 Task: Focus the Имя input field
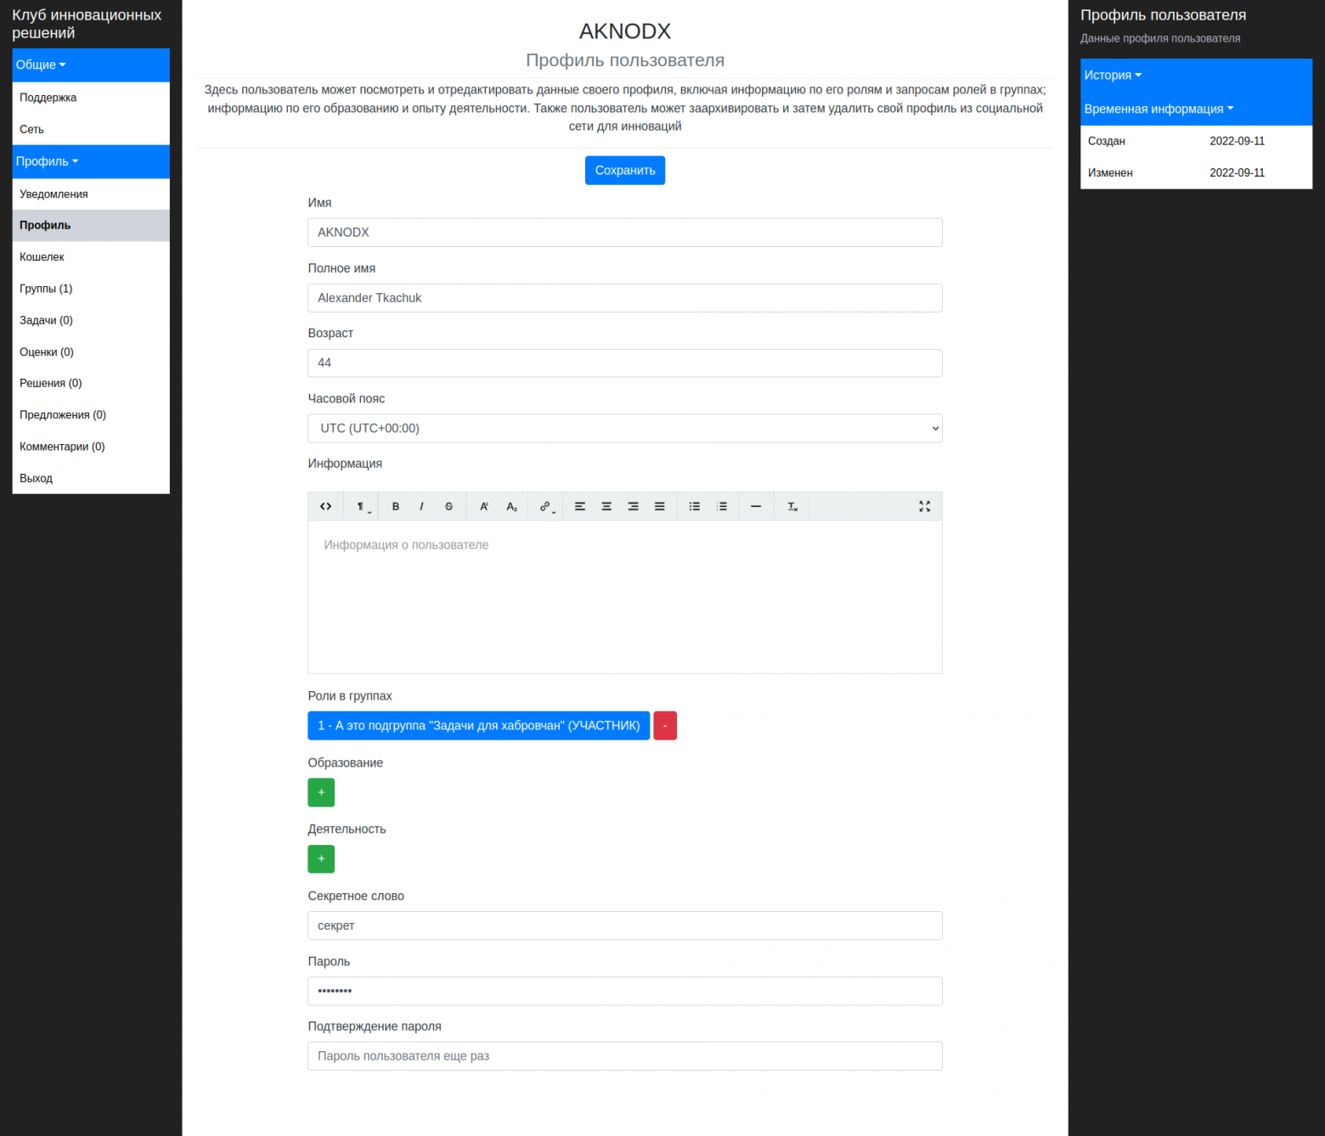625,233
